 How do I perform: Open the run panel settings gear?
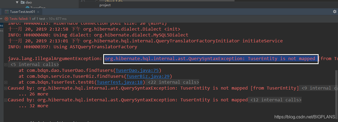pos(334,12)
